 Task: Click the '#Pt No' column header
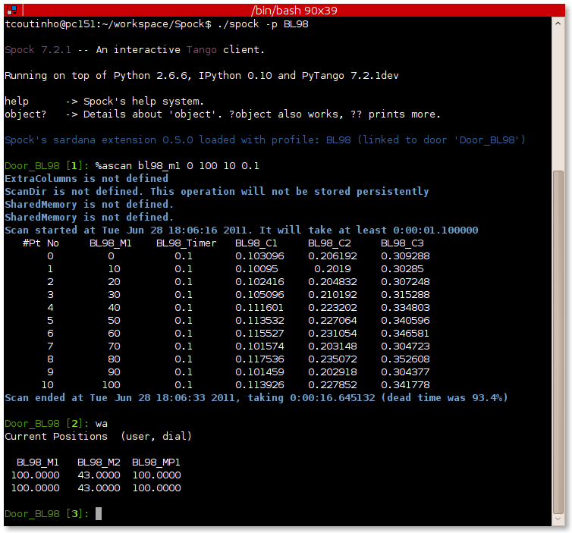click(40, 243)
